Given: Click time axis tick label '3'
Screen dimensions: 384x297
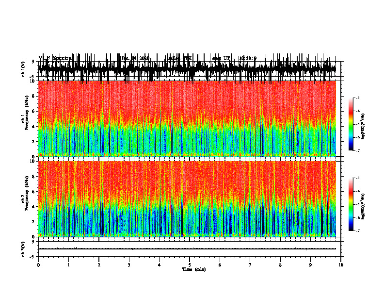Looking at the screenshot, I should pyautogui.click(x=129, y=265).
